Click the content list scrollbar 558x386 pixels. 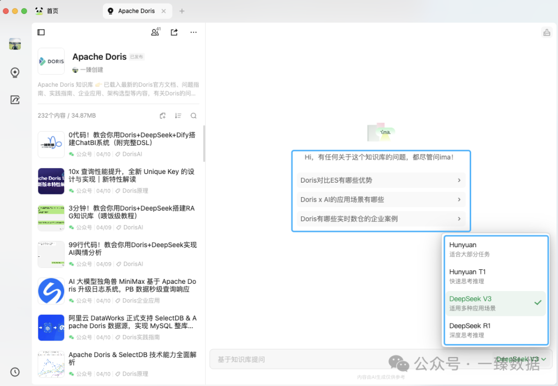(204, 143)
